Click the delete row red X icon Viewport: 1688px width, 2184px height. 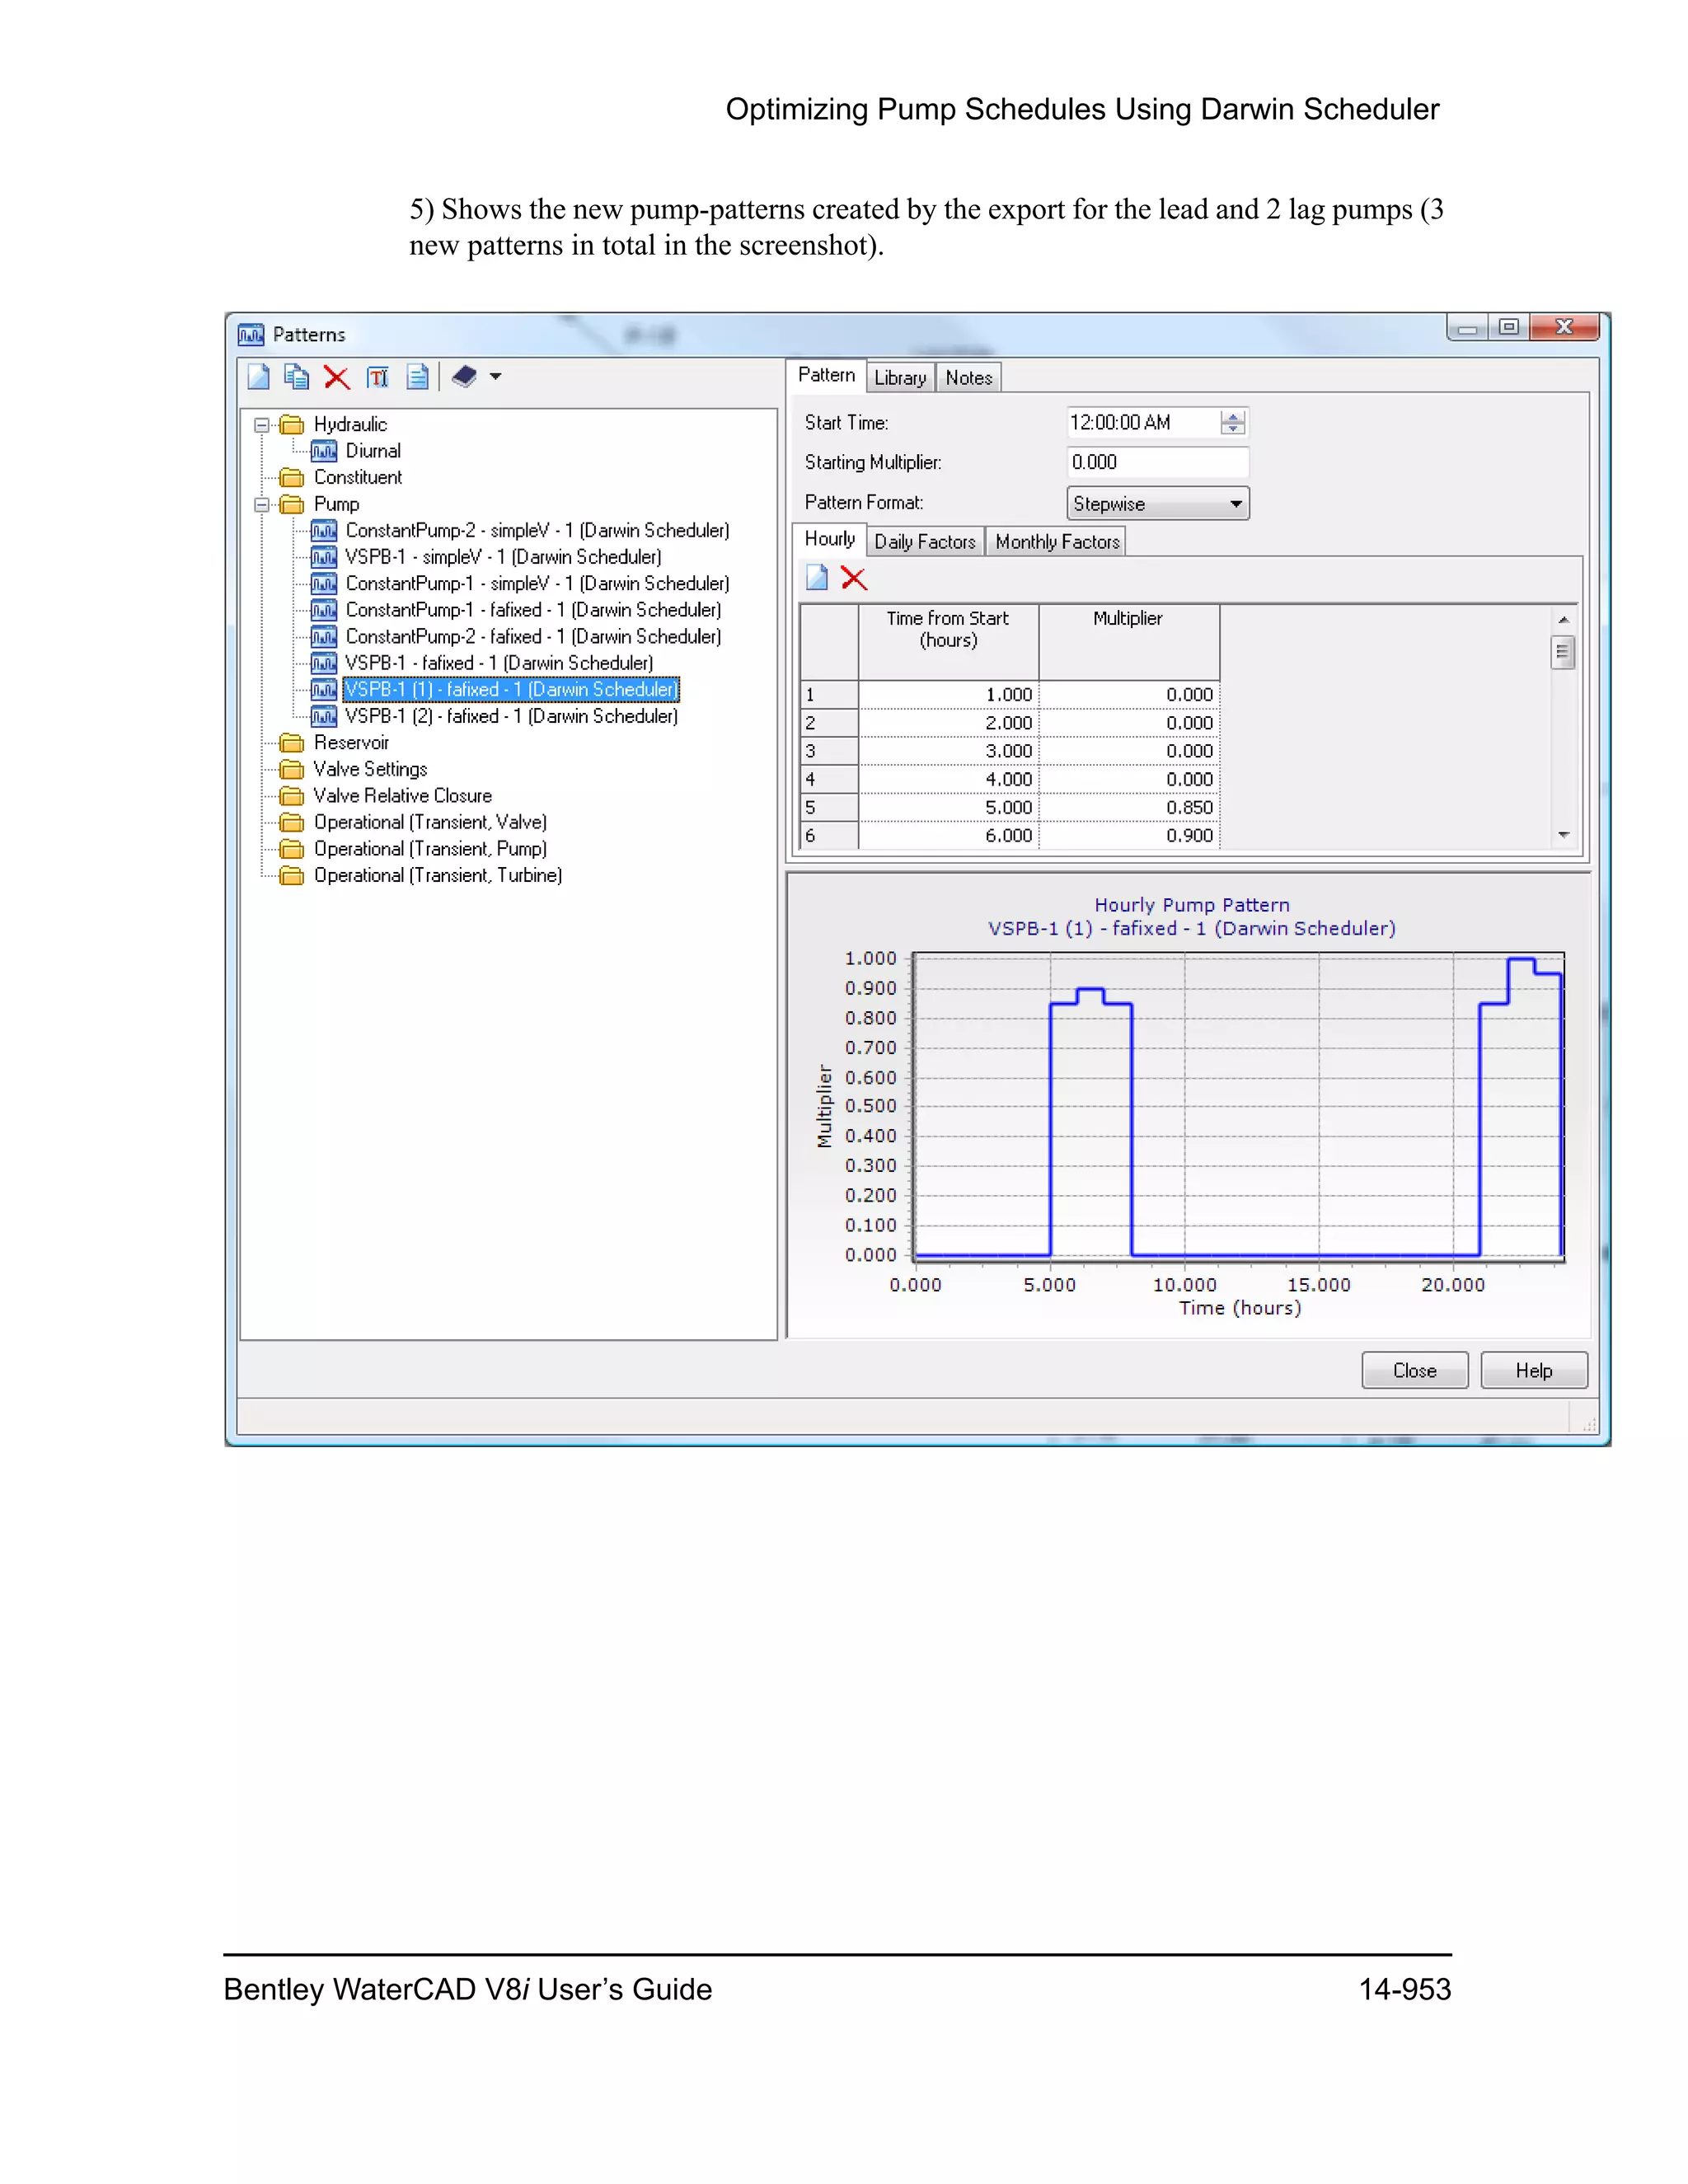coord(854,578)
